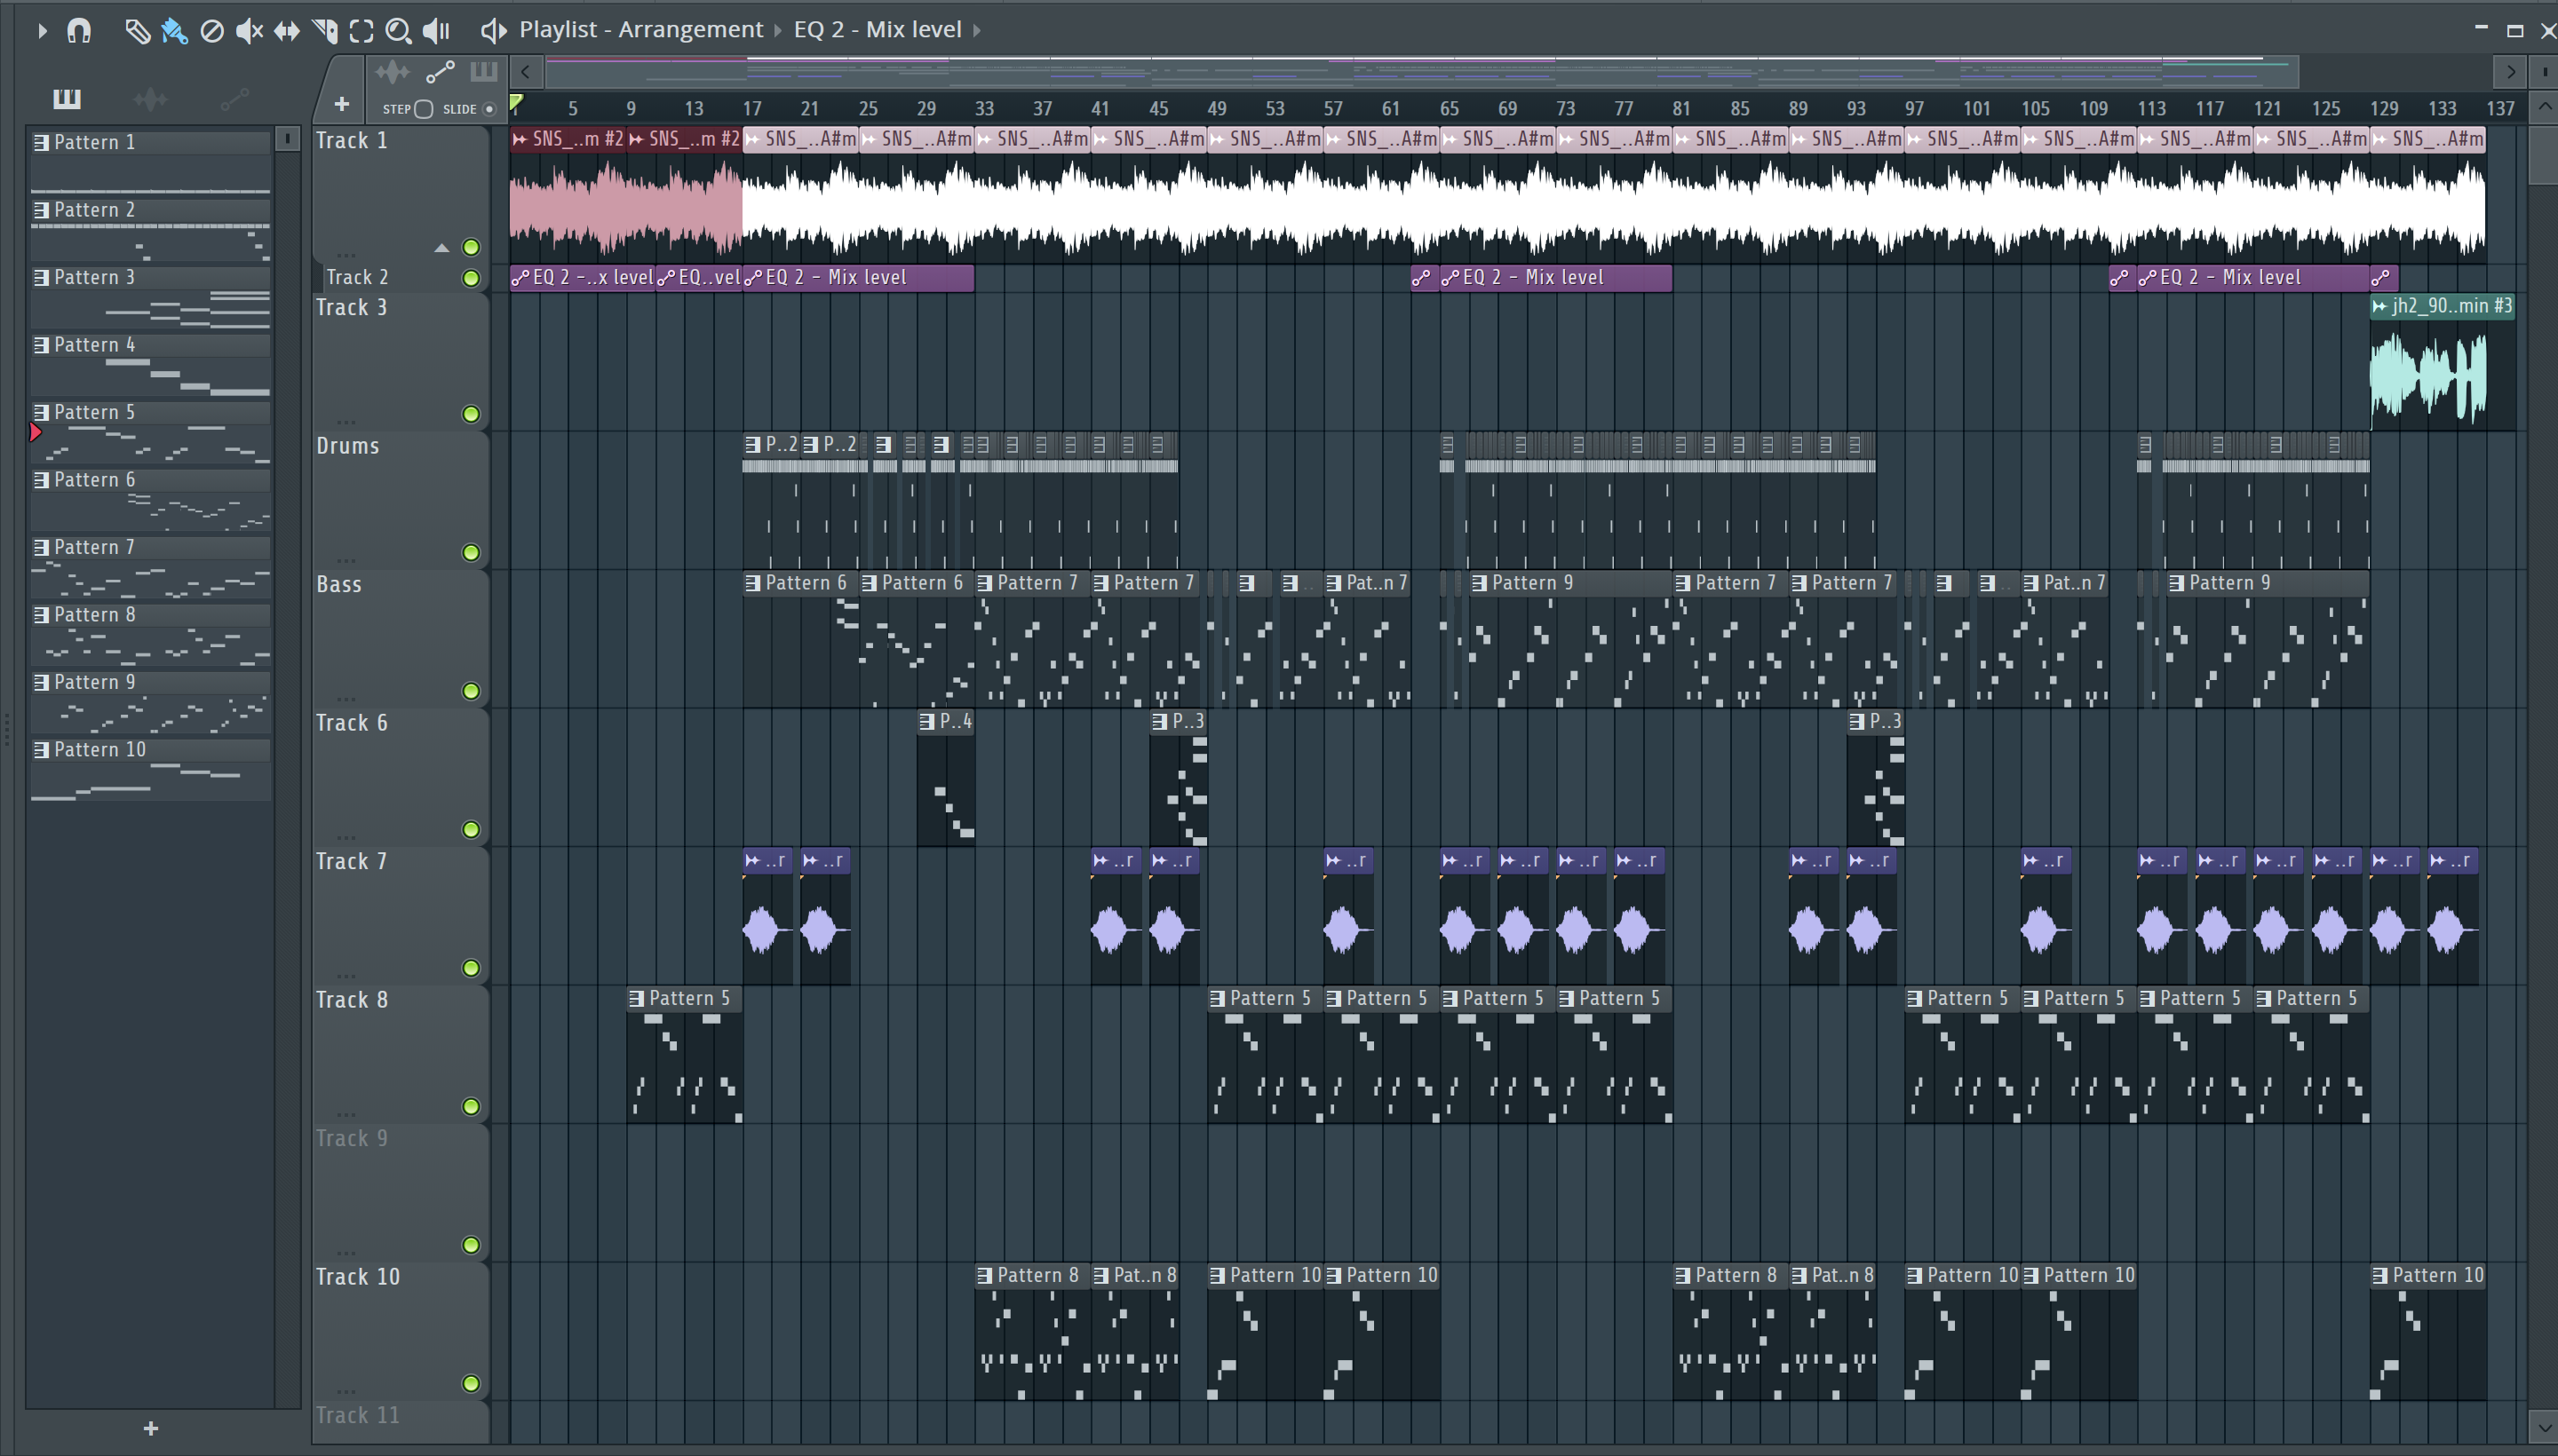Click bar 101 on the timeline ruler
This screenshot has height=1456, width=2558.
coord(1977,108)
